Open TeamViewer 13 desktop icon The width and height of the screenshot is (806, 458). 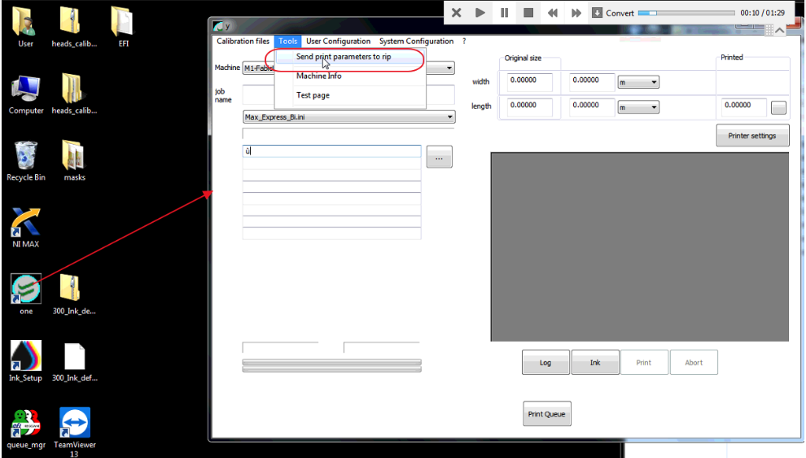(75, 423)
